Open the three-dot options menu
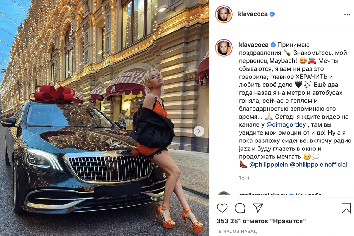The width and height of the screenshot is (354, 236). click(347, 14)
